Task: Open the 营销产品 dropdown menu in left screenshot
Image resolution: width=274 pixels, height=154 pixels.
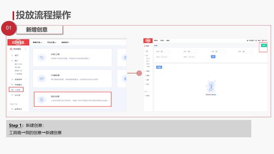Action: pyautogui.click(x=37, y=42)
